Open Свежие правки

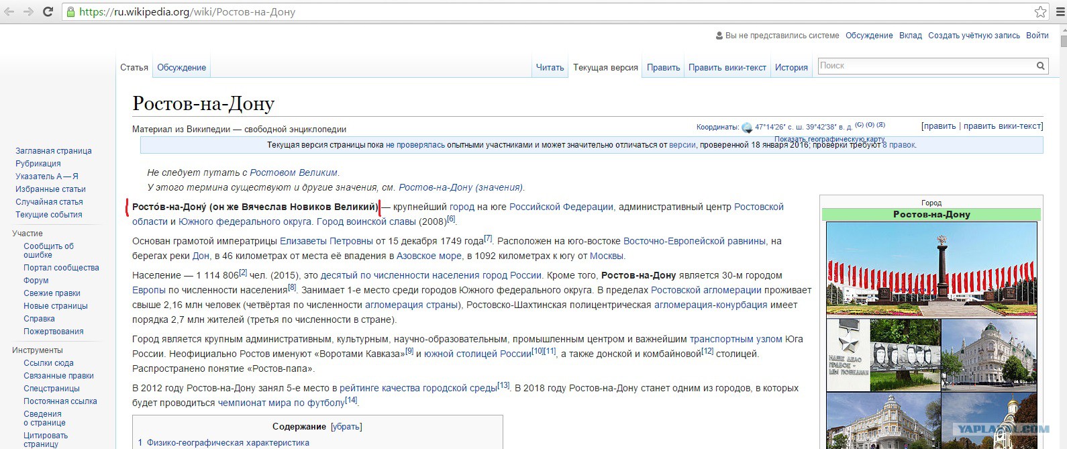pos(52,293)
